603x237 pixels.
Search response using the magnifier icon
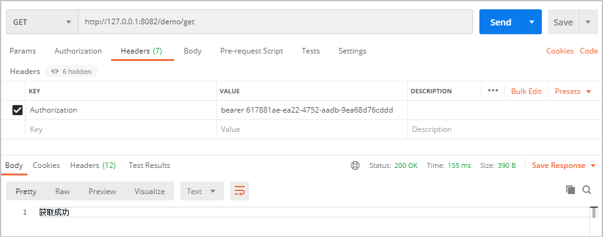coord(587,190)
